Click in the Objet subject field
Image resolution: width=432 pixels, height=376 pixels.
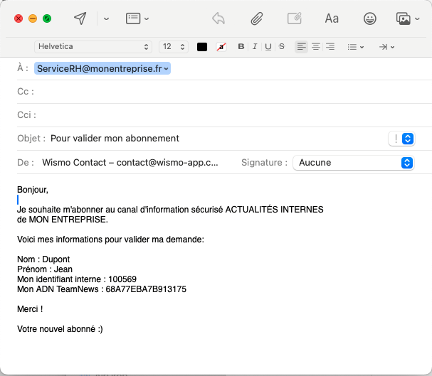[214, 139]
